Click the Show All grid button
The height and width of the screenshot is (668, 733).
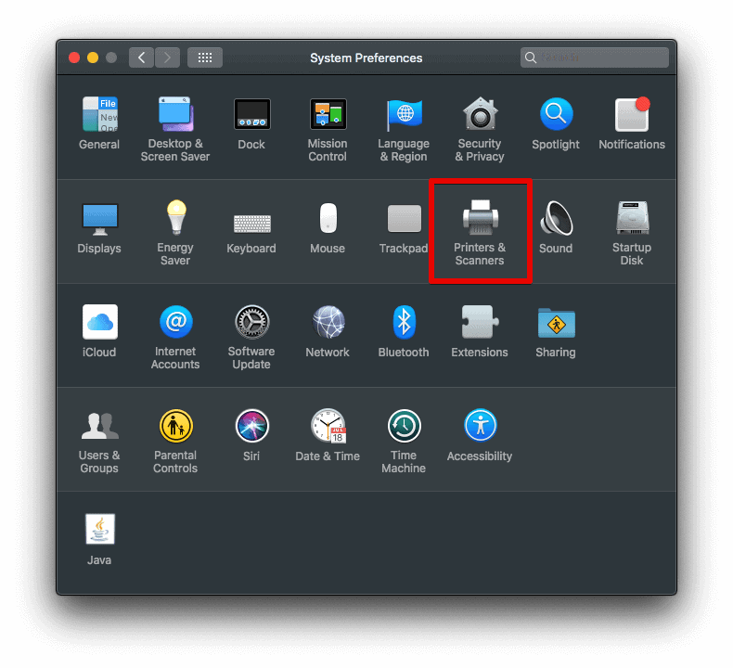205,58
